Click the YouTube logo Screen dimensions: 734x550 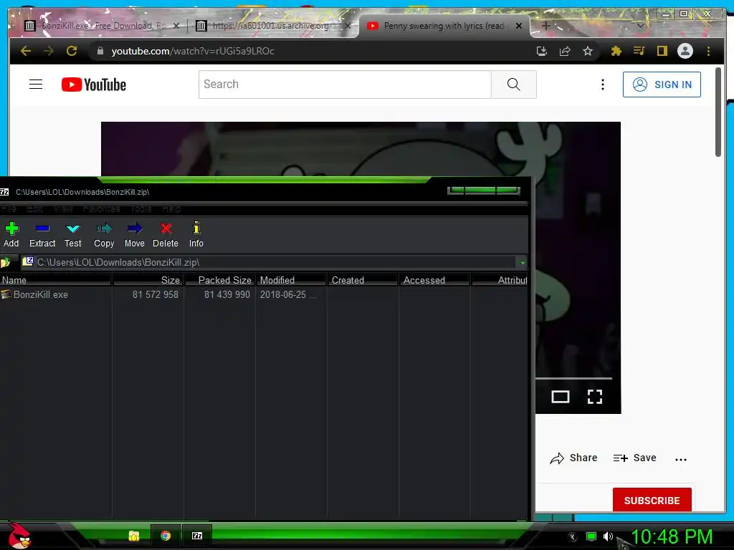tap(94, 85)
